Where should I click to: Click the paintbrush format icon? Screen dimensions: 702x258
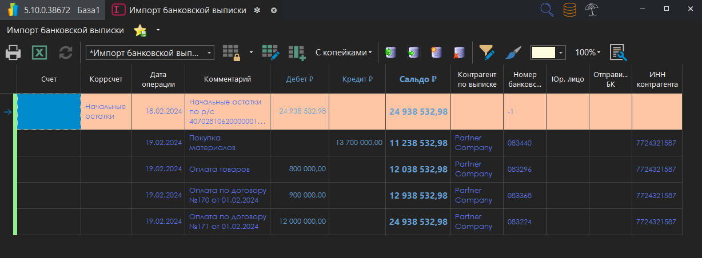pyautogui.click(x=513, y=53)
